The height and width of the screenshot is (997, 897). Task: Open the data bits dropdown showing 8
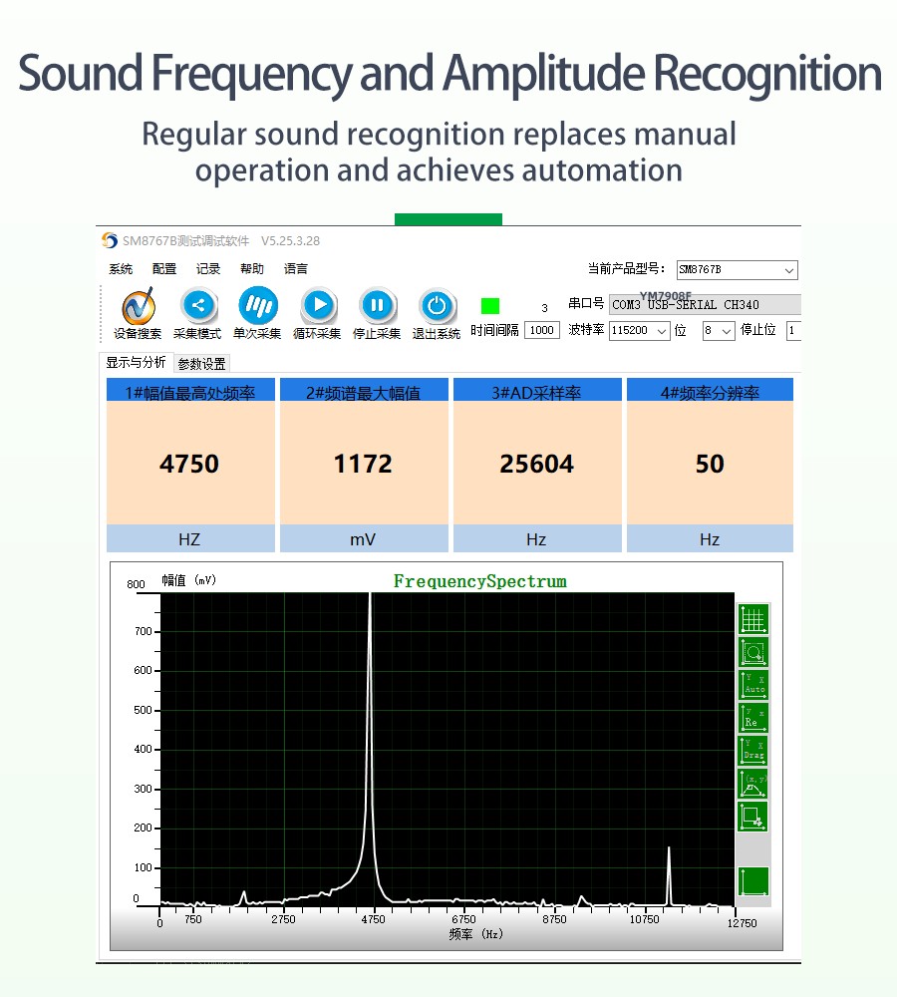pos(726,331)
